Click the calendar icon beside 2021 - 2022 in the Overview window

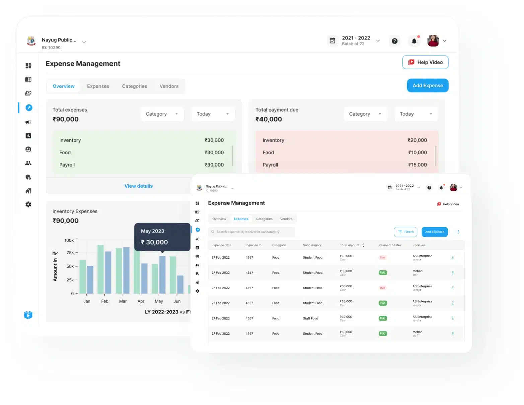332,41
